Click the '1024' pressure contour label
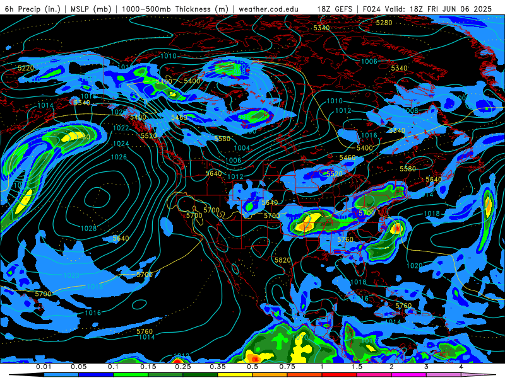 pos(121,144)
